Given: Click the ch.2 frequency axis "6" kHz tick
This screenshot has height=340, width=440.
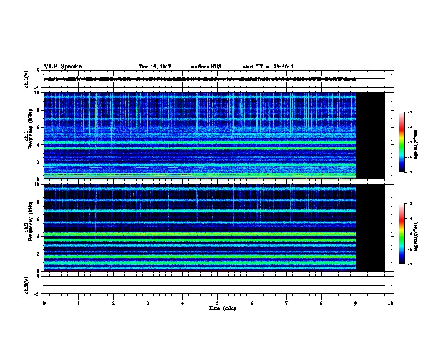Looking at the screenshot, I should 38,219.
